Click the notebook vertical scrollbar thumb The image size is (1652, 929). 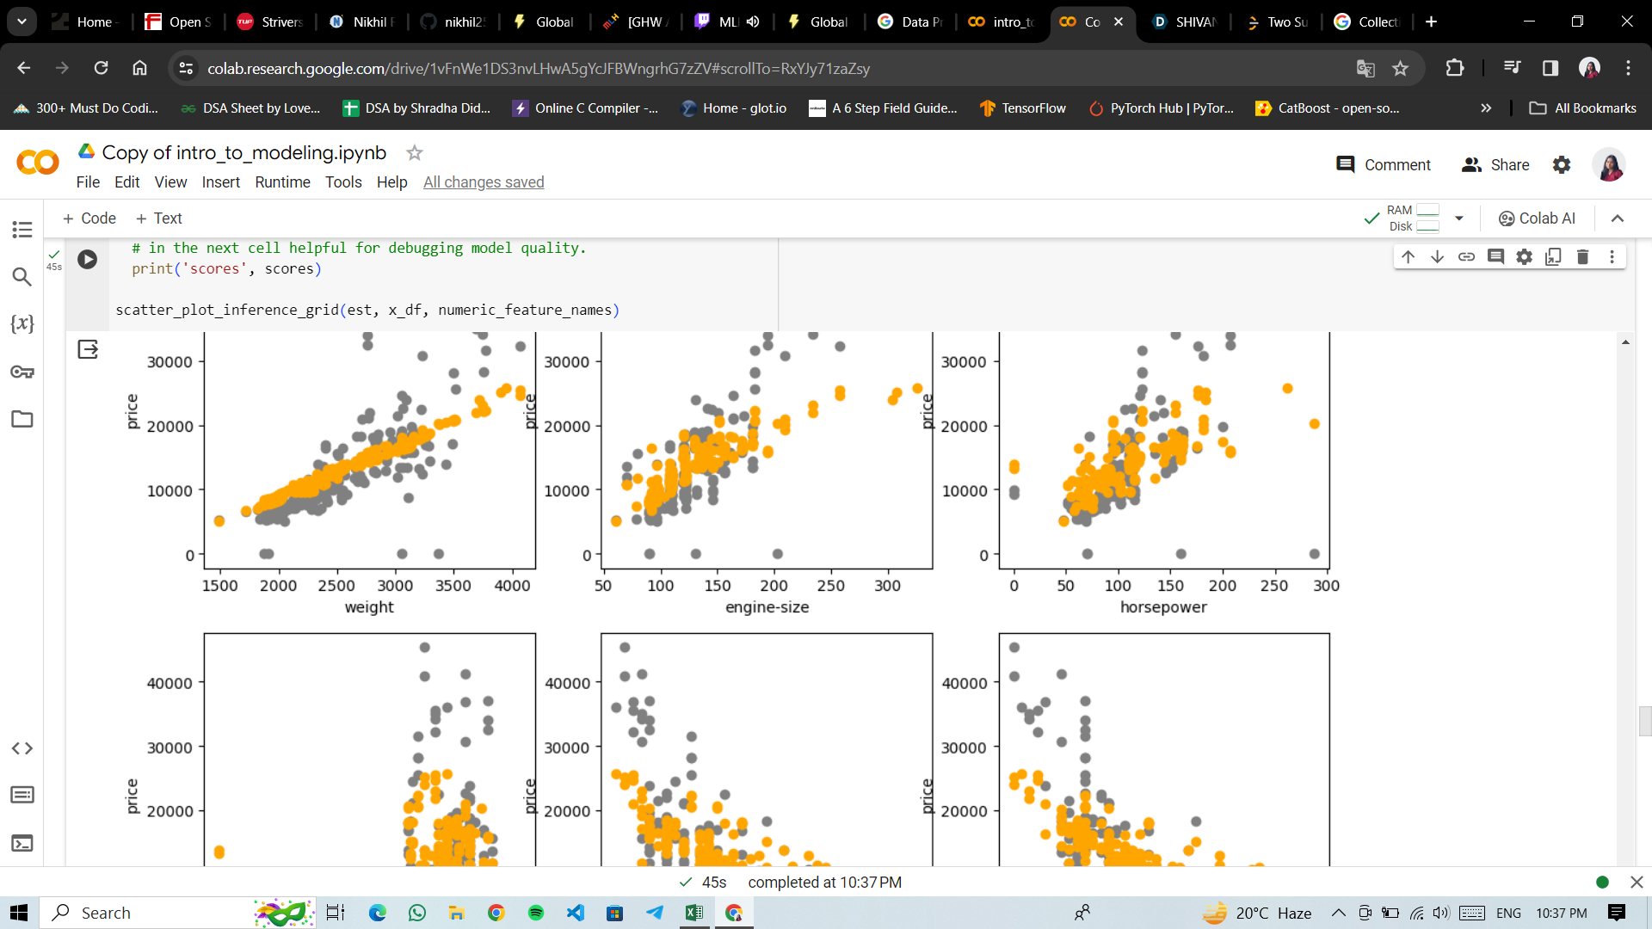point(1644,721)
